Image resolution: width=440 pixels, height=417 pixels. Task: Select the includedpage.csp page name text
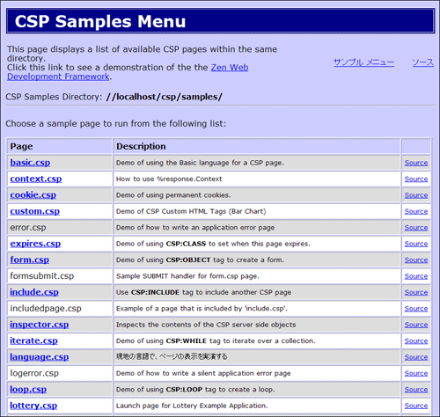(x=46, y=309)
